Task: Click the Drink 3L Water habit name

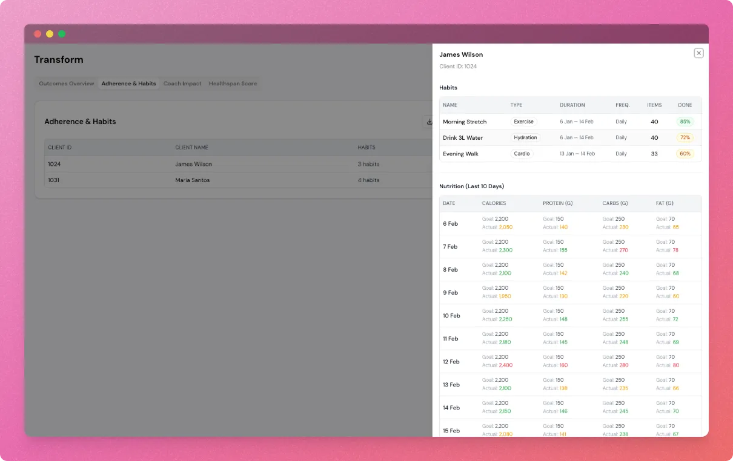Action: coord(463,138)
